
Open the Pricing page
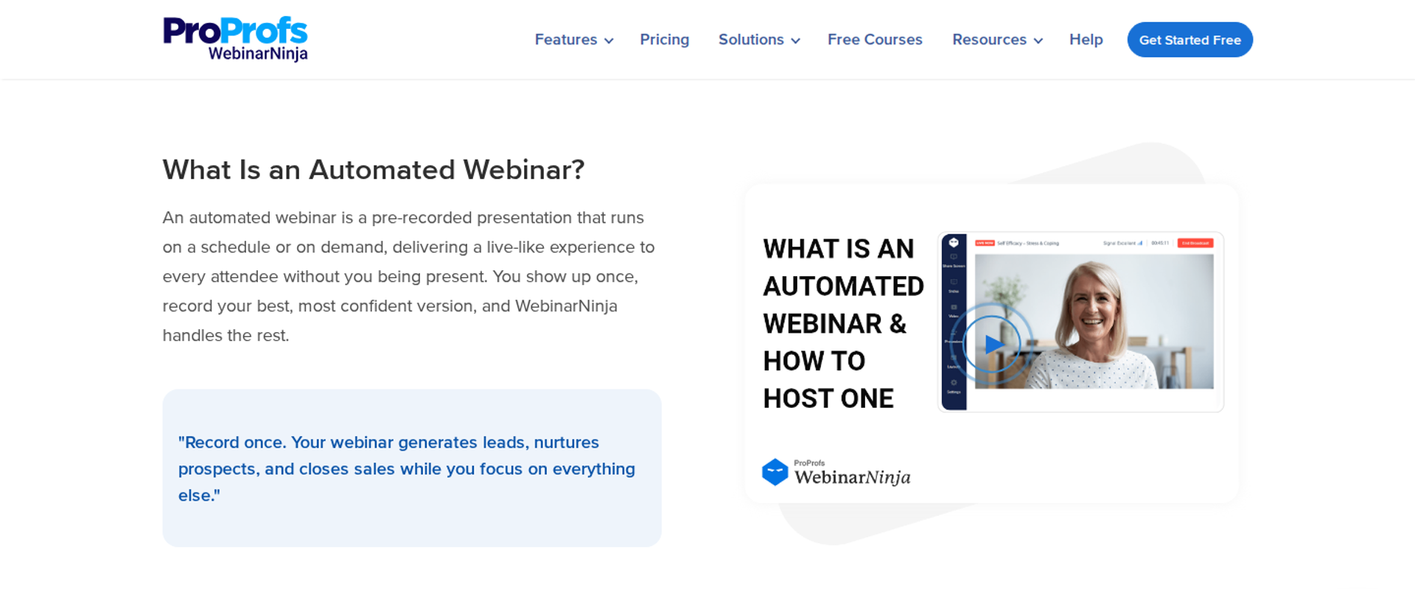point(664,40)
